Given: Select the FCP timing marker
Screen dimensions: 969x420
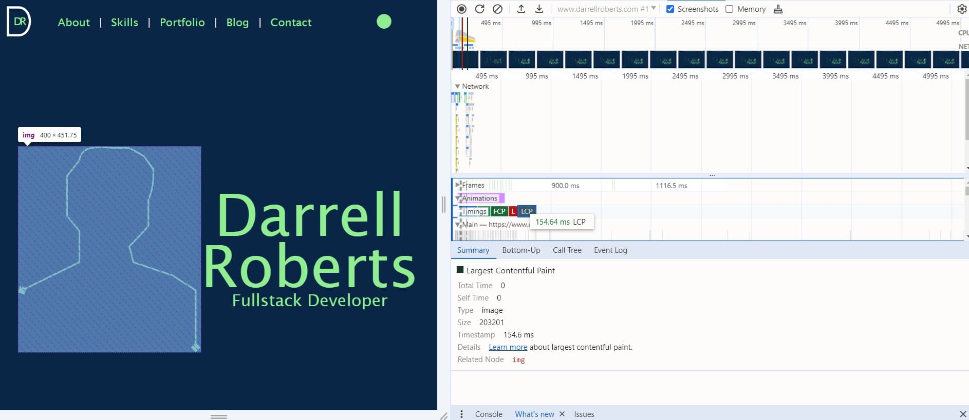Looking at the screenshot, I should [x=499, y=211].
